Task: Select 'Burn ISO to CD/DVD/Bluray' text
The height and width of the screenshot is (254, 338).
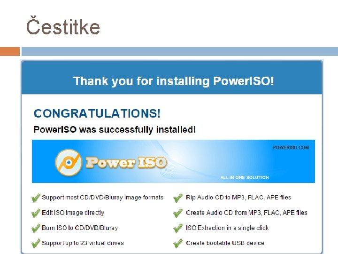Action: pyautogui.click(x=80, y=228)
